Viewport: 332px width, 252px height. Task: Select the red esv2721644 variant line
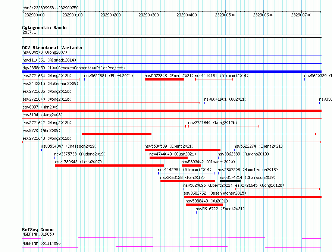click(224, 126)
